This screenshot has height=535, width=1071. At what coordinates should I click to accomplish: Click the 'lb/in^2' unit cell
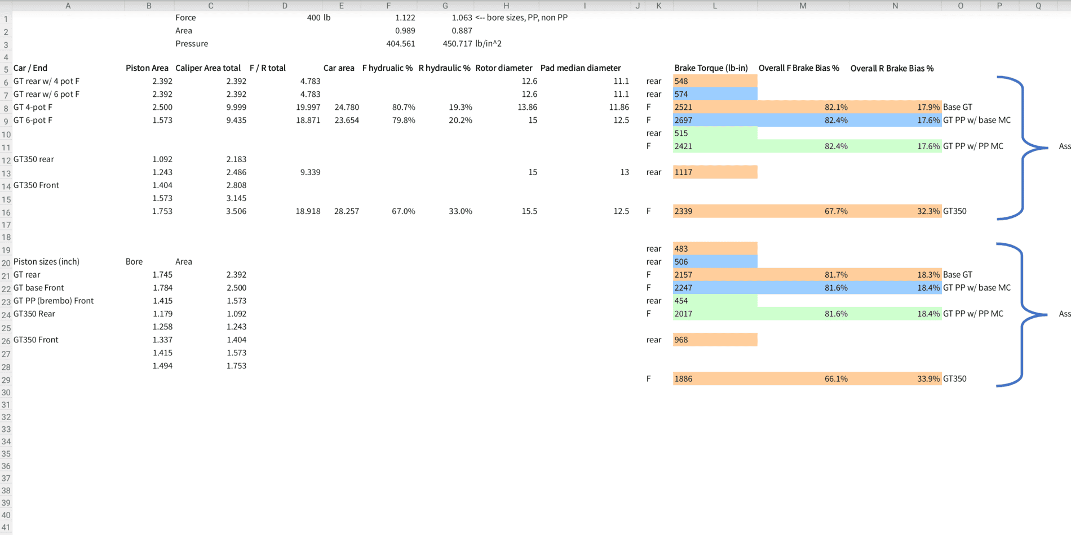(x=488, y=43)
